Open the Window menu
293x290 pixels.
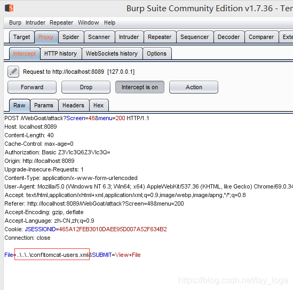(89, 22)
